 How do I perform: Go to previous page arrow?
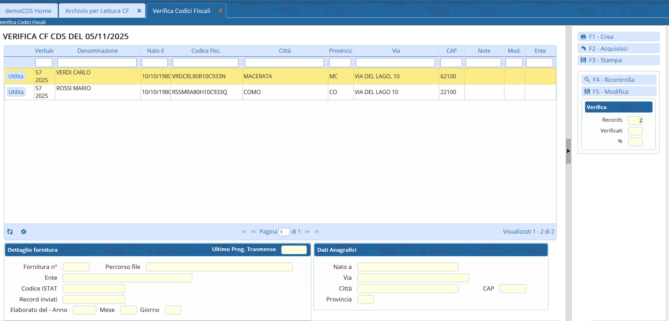click(x=253, y=231)
